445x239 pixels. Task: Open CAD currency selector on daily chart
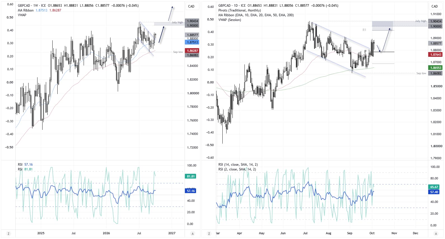click(435, 6)
